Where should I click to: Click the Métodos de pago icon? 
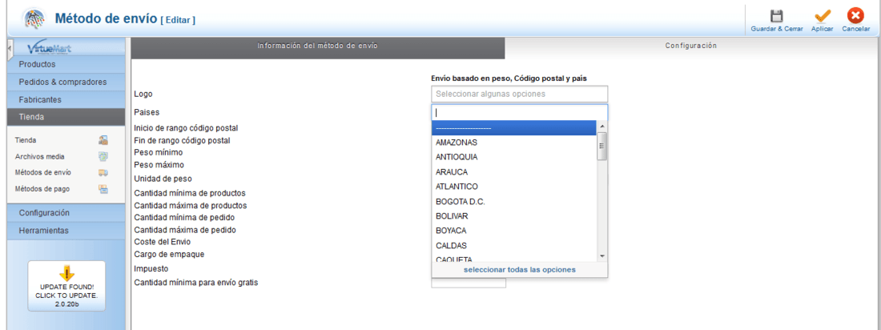(x=103, y=189)
